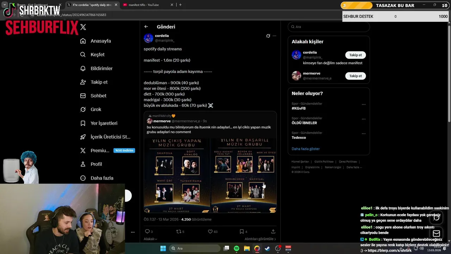Click the share icon under the post
Image resolution: width=451 pixels, height=254 pixels.
pos(273,231)
